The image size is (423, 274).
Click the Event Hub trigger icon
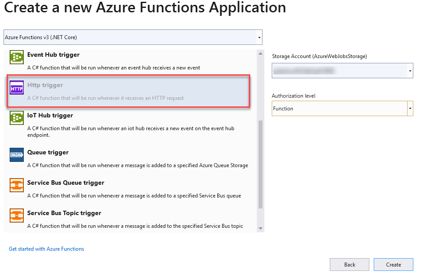coord(17,57)
